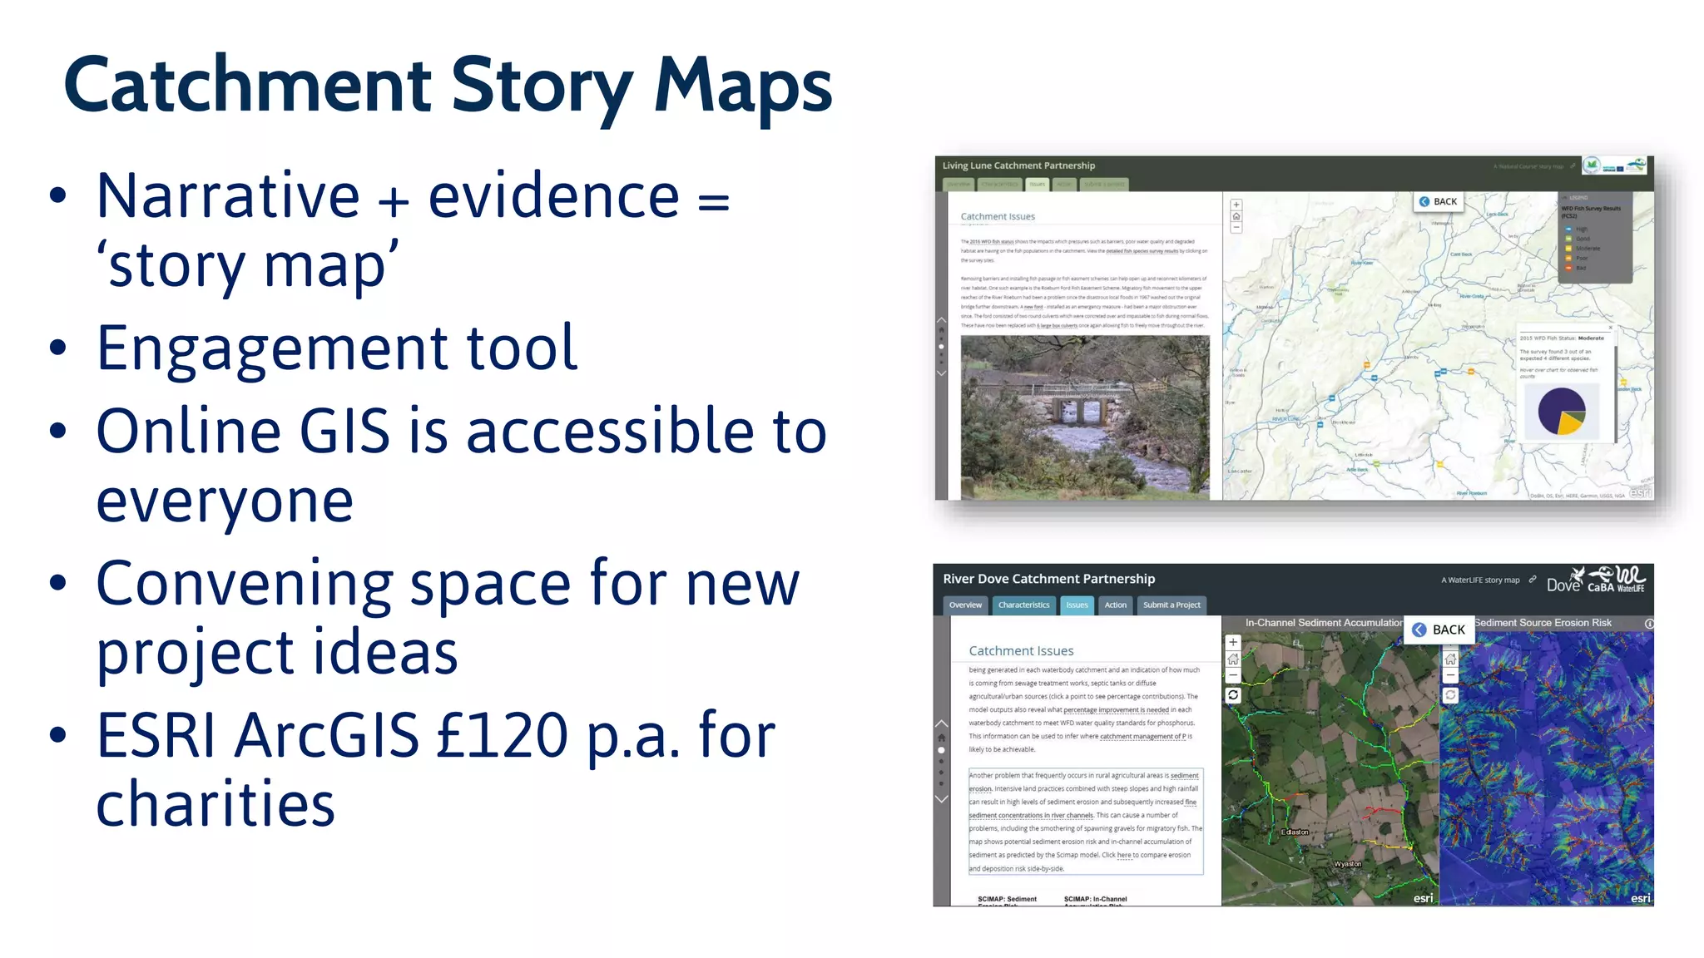Click the 'Catchment Story Maps' slide title
Image resolution: width=1704 pixels, height=958 pixels.
[x=448, y=86]
